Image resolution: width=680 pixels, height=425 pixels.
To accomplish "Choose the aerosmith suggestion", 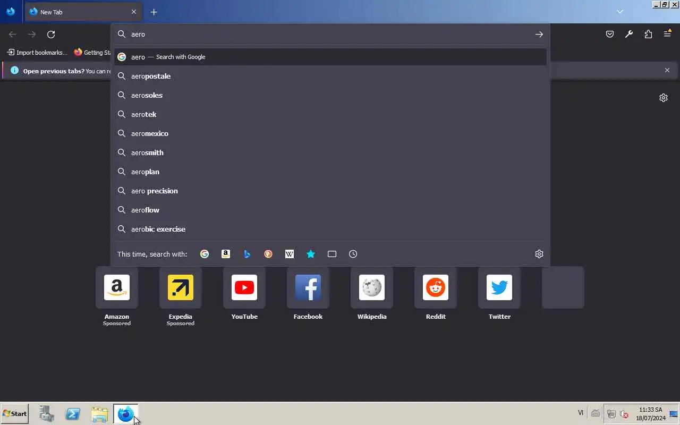I will coord(330,152).
